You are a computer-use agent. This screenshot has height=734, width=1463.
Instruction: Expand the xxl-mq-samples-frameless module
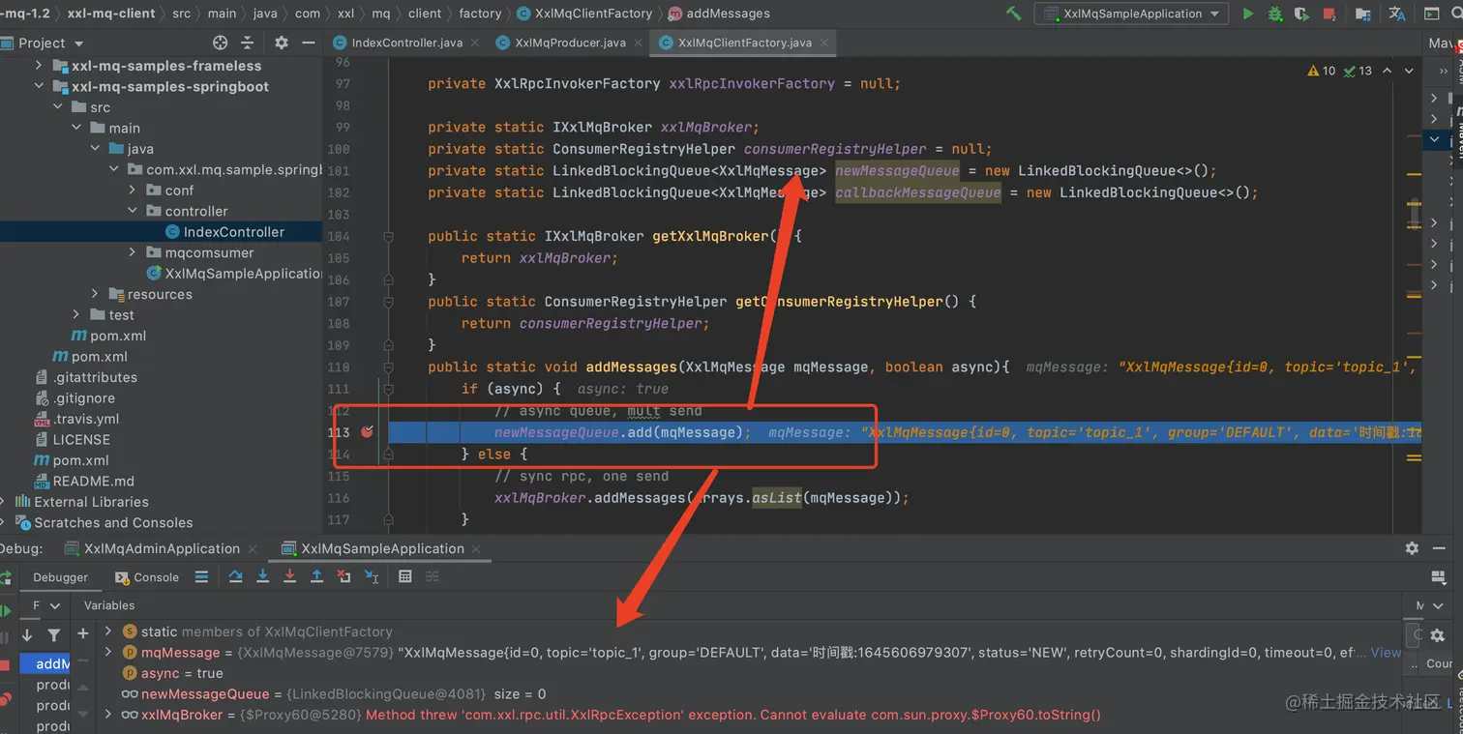tap(39, 66)
